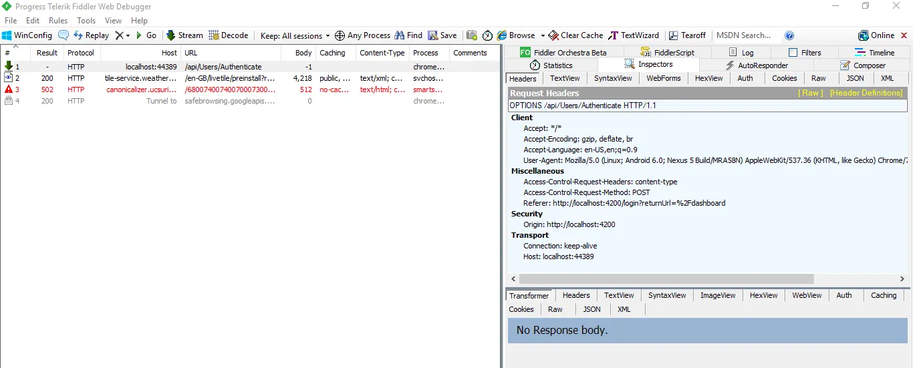Select the tile-service.weather session row
913x368 pixels.
(250, 77)
